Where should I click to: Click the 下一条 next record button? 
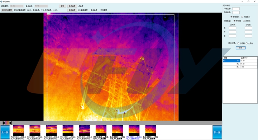pyautogui.click(x=217, y=132)
